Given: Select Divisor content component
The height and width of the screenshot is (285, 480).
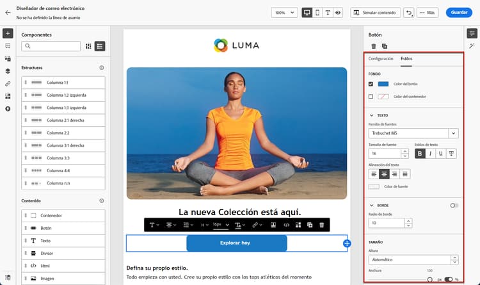Looking at the screenshot, I should point(63,253).
